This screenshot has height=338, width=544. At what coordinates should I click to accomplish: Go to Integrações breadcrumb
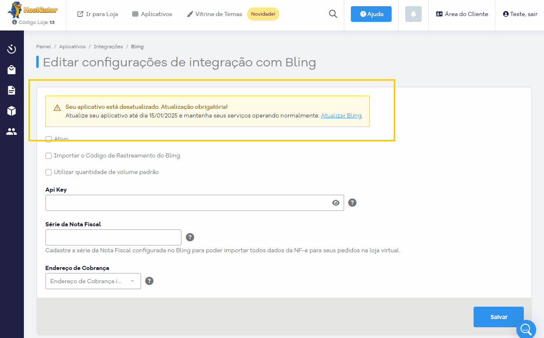[x=108, y=47]
